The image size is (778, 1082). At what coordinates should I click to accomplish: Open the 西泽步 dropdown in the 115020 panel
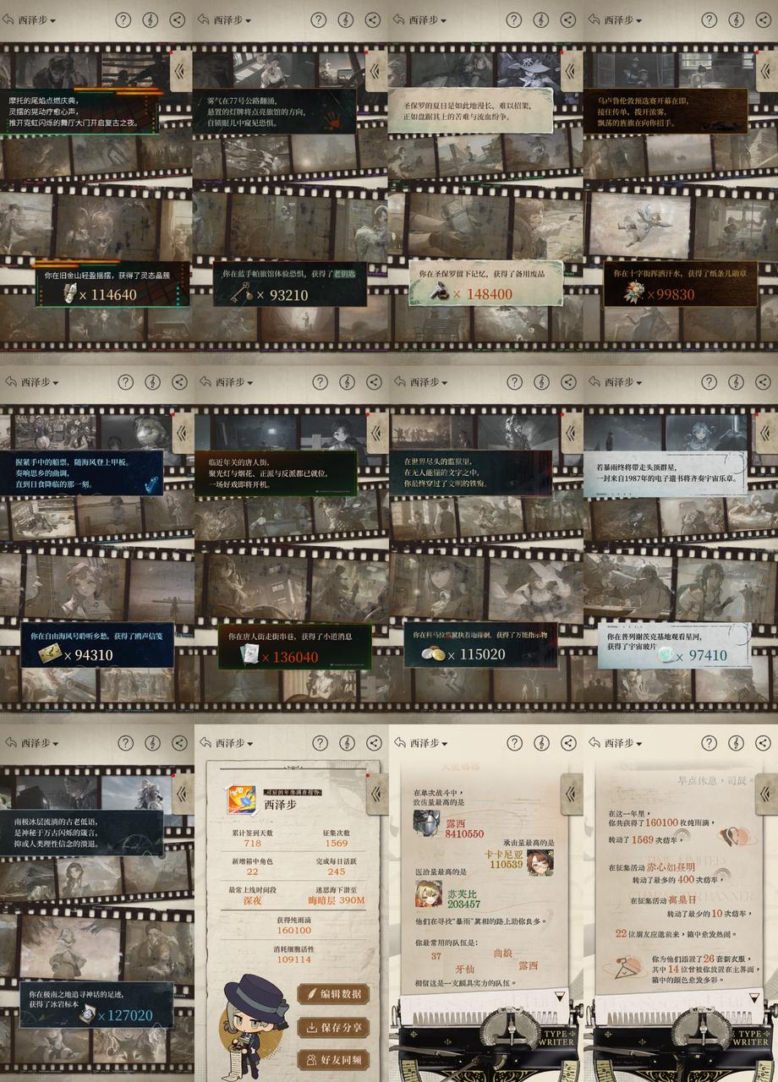[x=428, y=381]
